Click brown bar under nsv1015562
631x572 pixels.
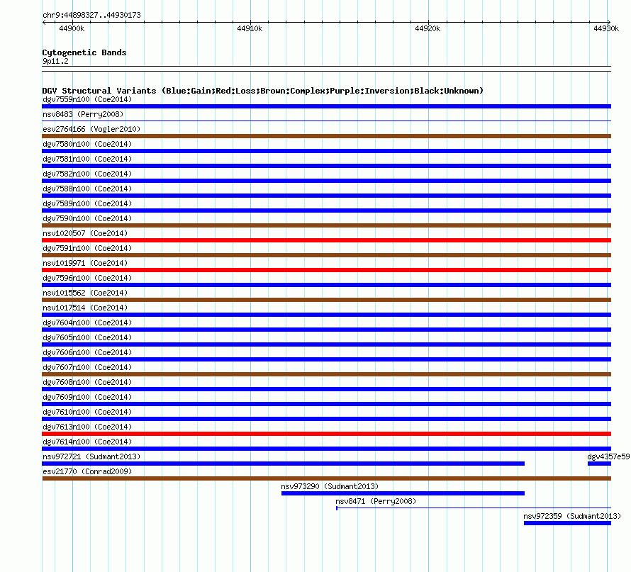point(326,300)
